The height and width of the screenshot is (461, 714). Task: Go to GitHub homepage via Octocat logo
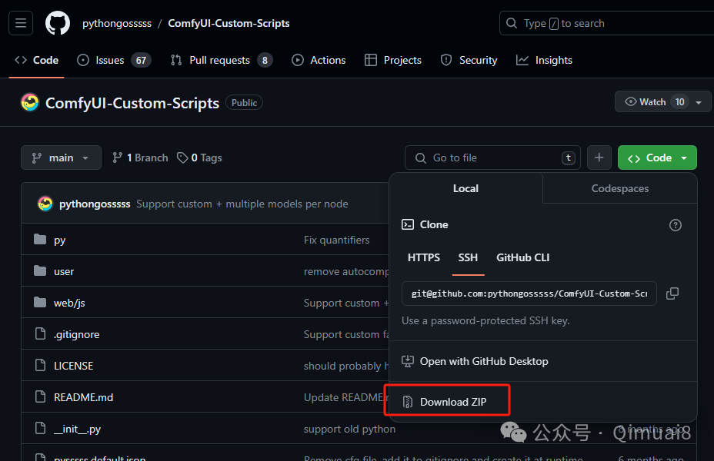point(58,23)
